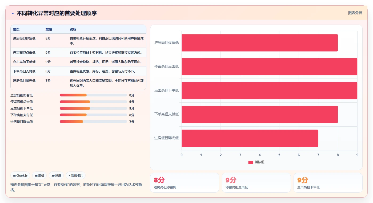373x203 pixels.
Task: Open the 8分 进房高但停留低 data card
Action: tap(185, 183)
